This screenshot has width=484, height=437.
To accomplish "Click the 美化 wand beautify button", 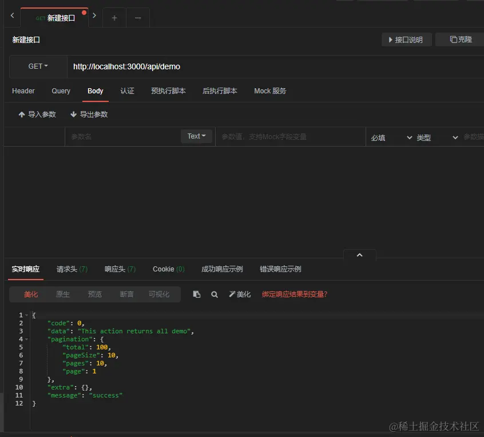I will 240,294.
